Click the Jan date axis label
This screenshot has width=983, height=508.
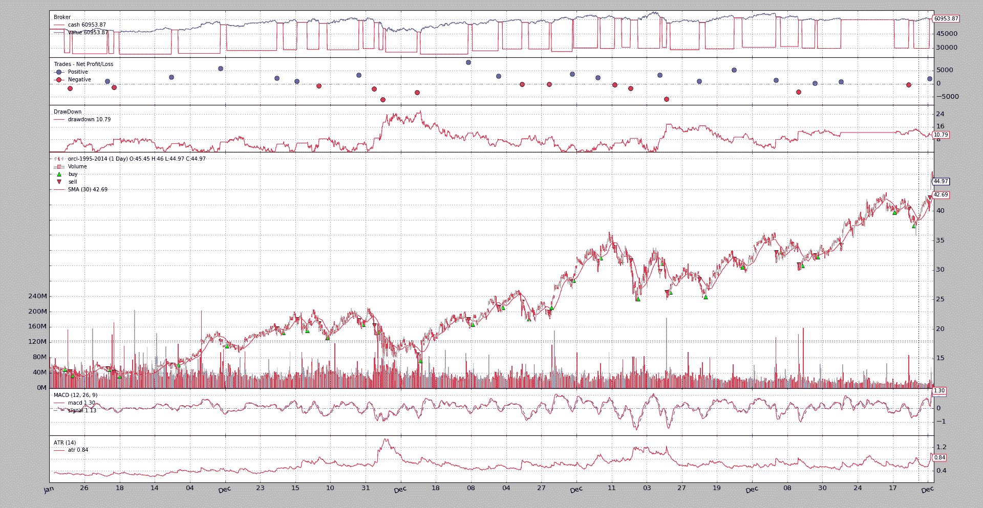[x=49, y=490]
